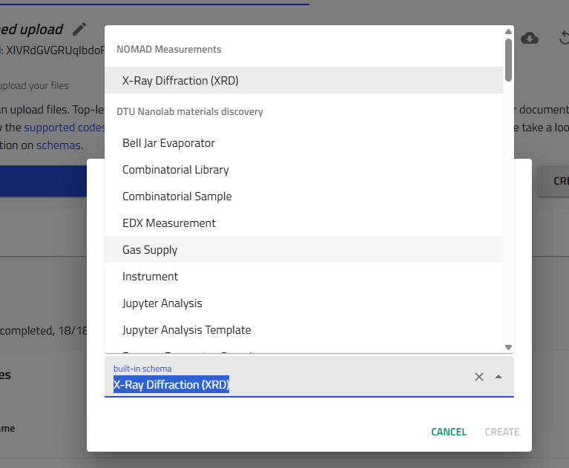This screenshot has width=569, height=468.
Task: Select Jupyter Analysis Template option
Action: coord(303,330)
